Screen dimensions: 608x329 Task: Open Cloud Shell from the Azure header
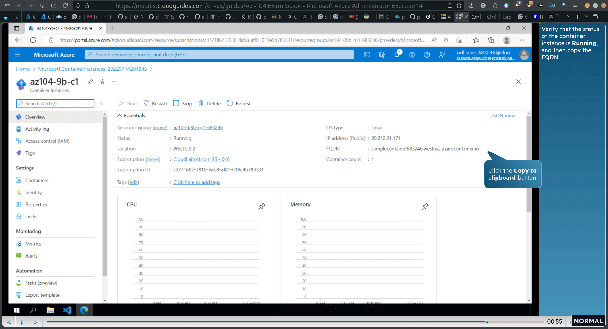(x=367, y=55)
